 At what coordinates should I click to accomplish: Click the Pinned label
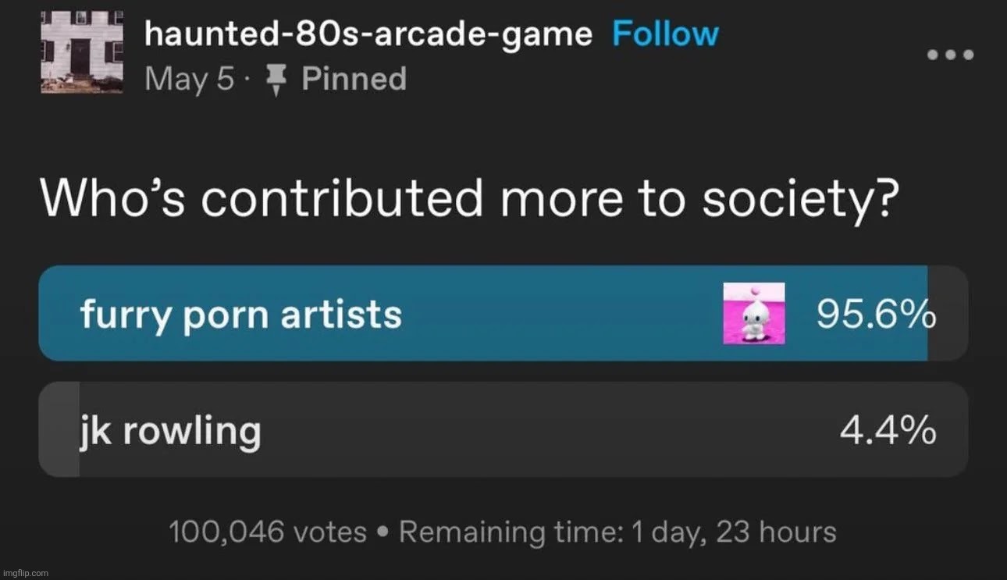tap(354, 80)
